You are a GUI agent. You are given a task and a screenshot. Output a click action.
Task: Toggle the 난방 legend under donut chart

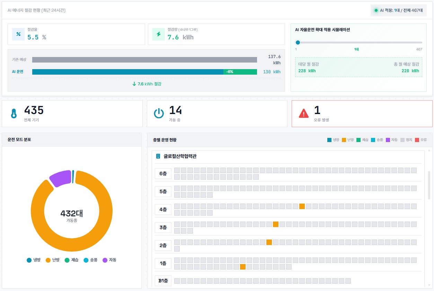53,260
